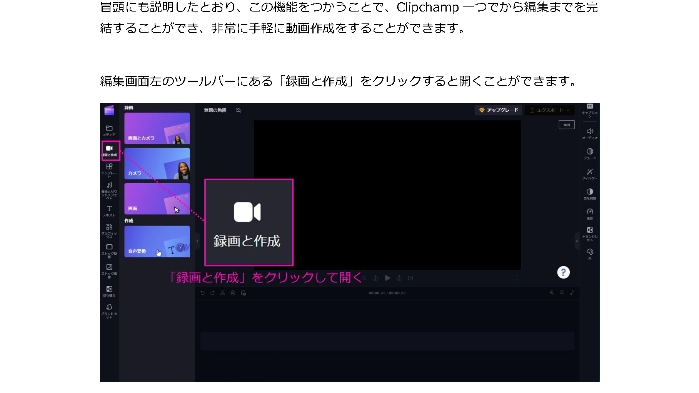Click the help question mark button

(564, 272)
